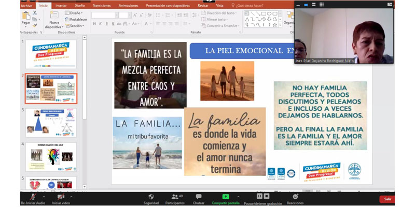Toggle underline (S) formatting
The width and height of the screenshot is (415, 207).
(107, 24)
